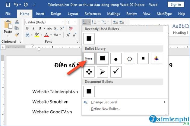Toggle Subscript formatting

pyautogui.click(x=56, y=29)
